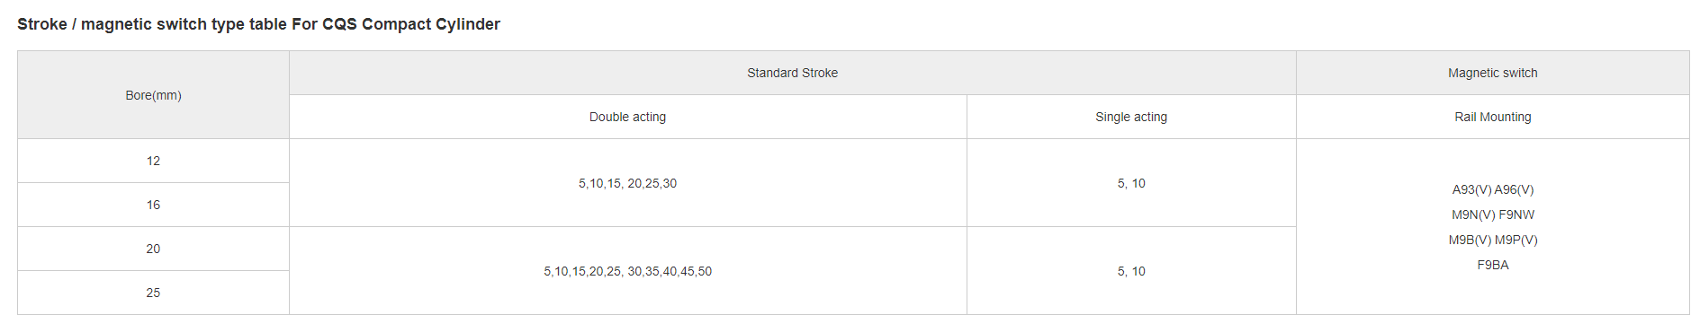
Task: Select the Single acting column header
Action: click(1131, 117)
